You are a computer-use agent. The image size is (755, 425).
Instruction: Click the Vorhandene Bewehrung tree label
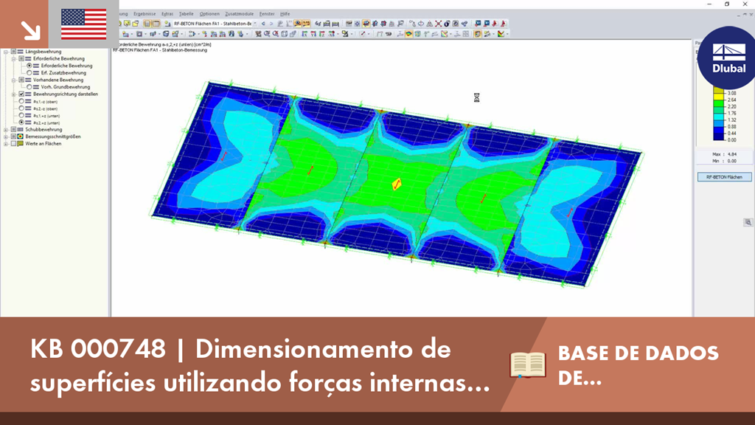click(58, 80)
